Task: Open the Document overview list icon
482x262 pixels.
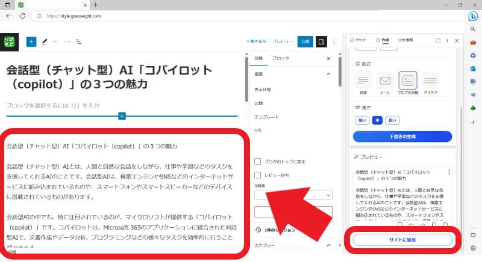Action: (79, 41)
